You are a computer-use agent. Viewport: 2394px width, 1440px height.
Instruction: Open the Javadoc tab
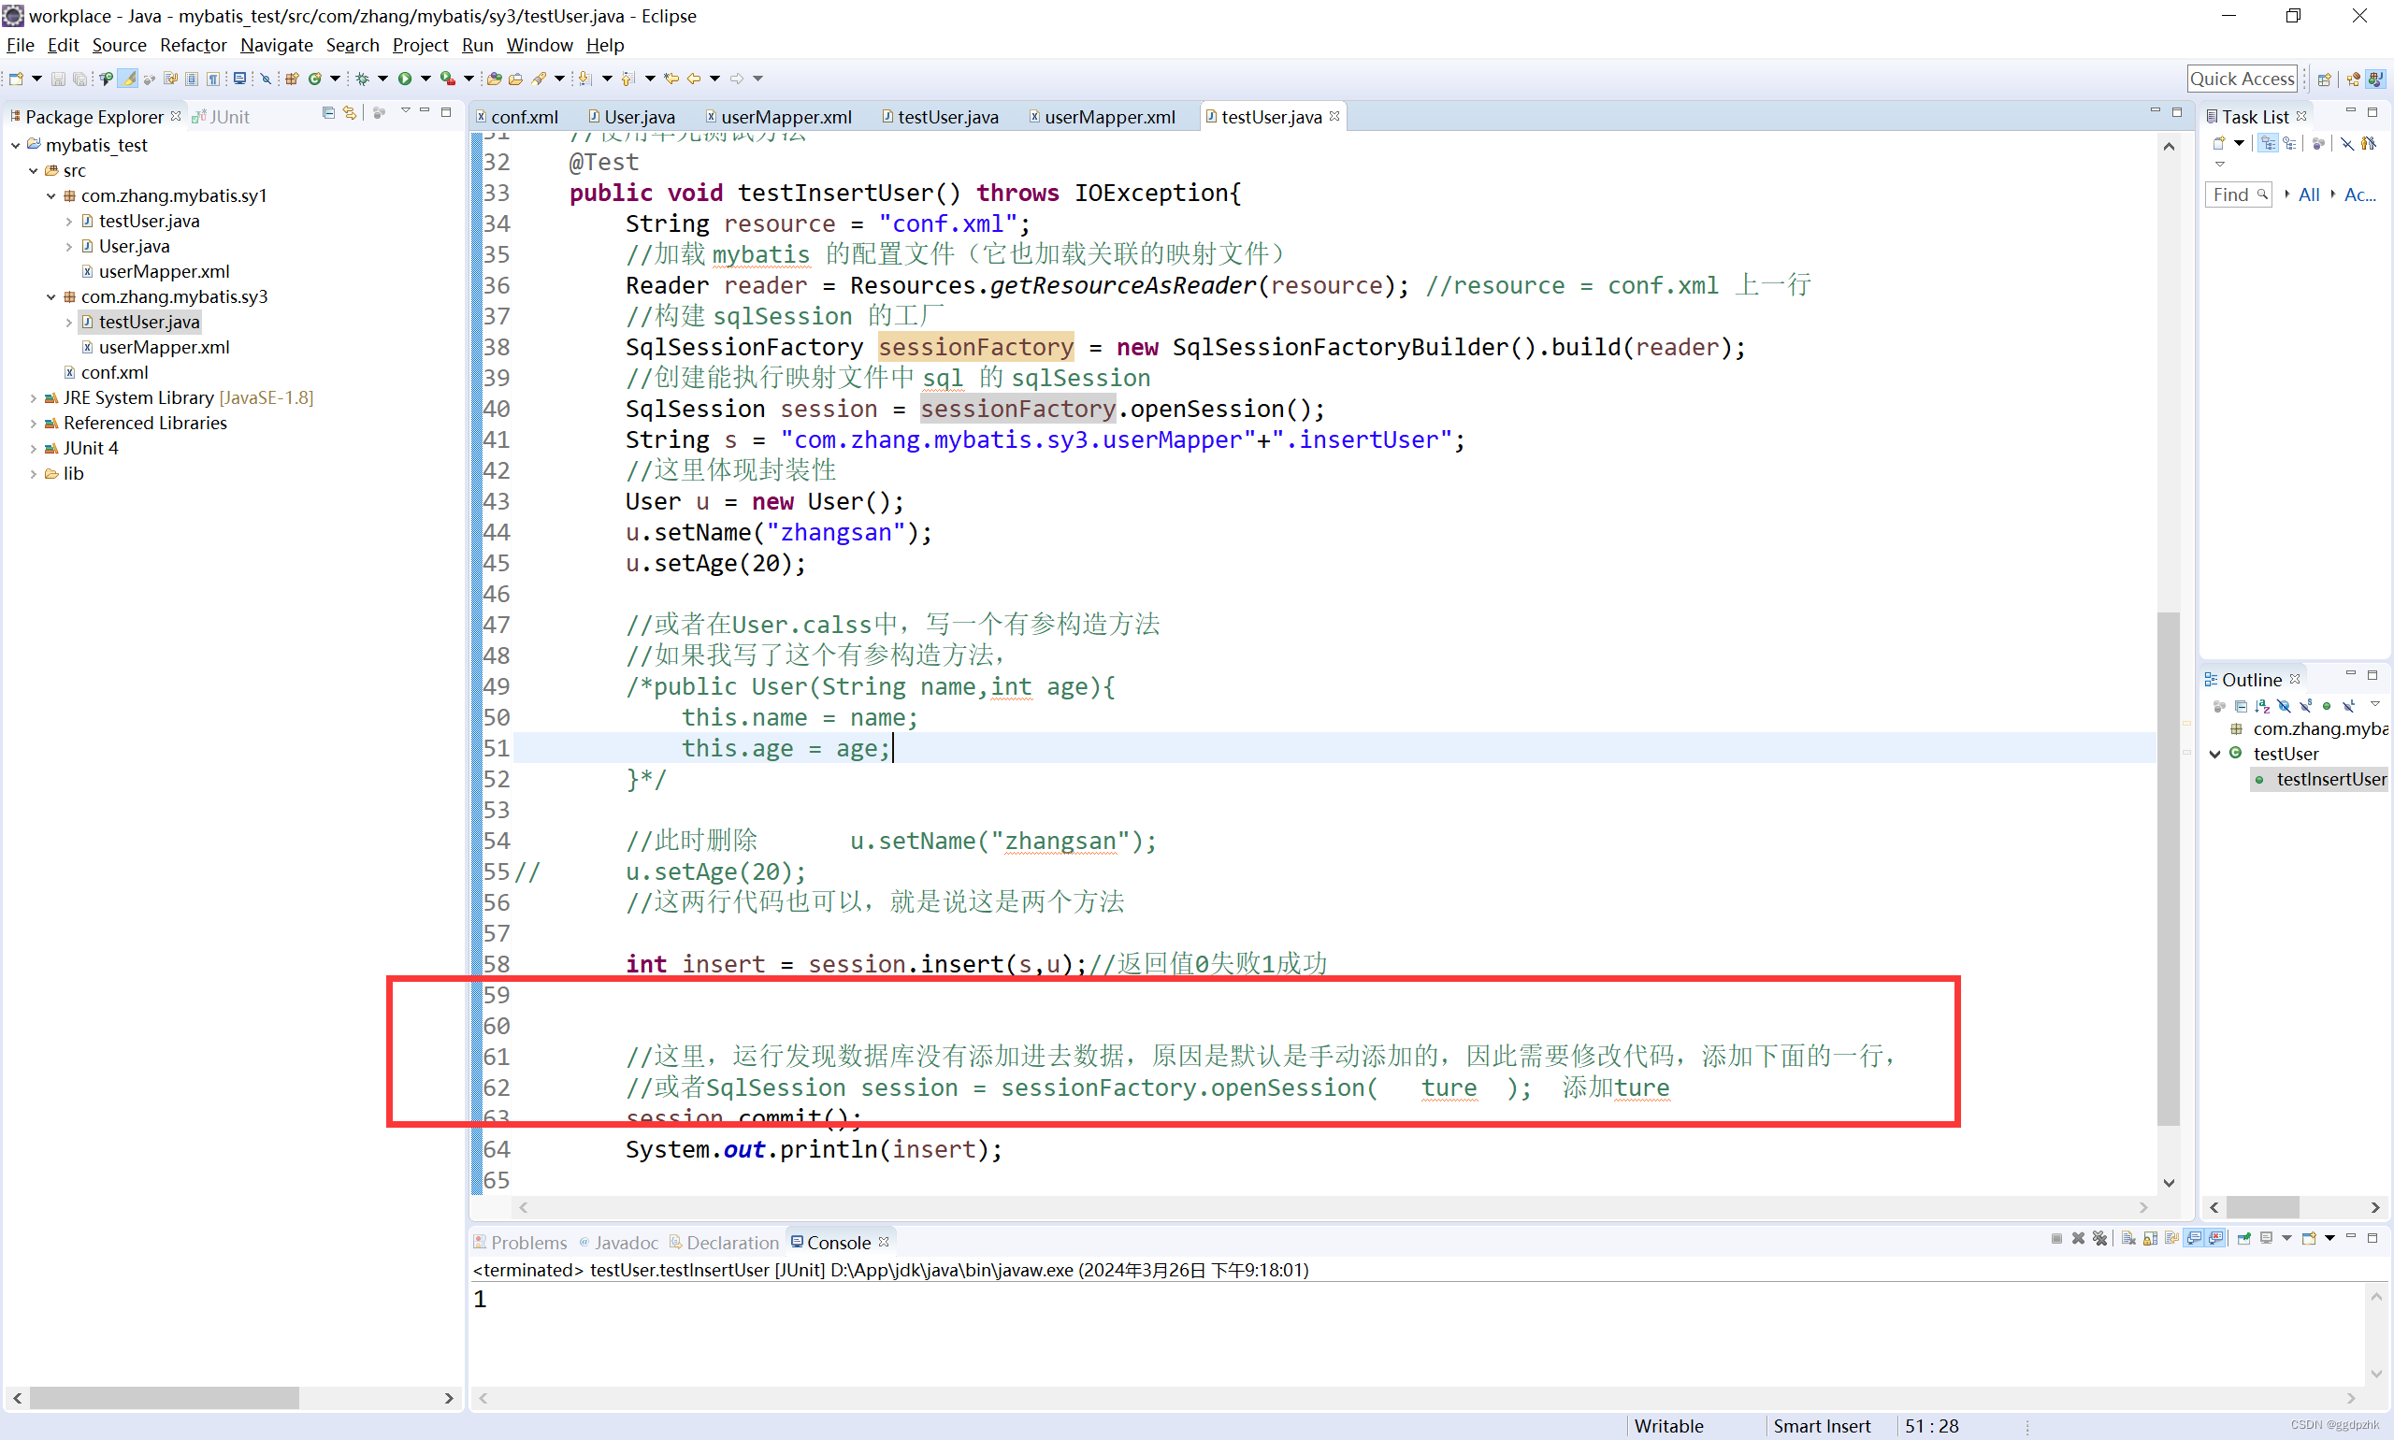[618, 1242]
